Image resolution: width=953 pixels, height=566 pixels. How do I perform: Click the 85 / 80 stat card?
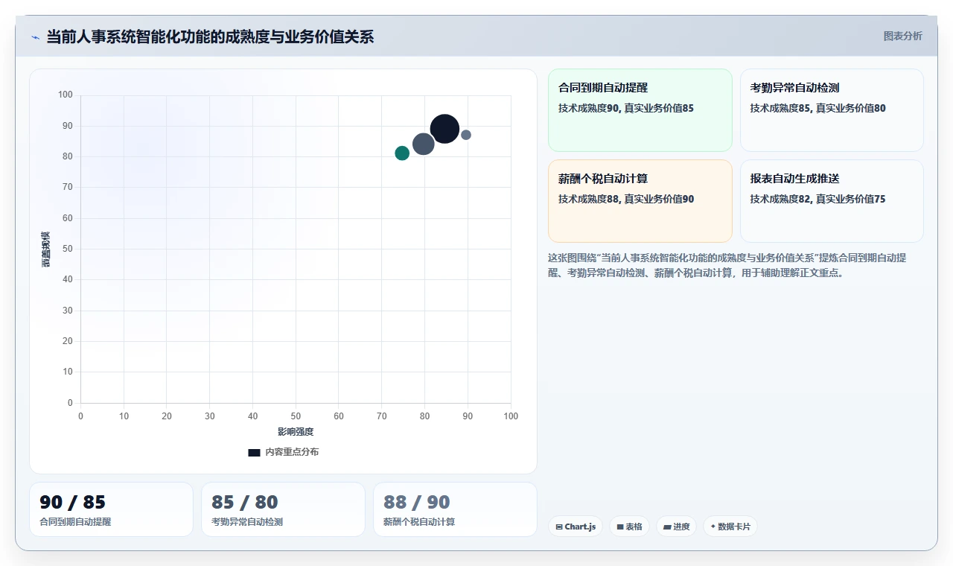(x=283, y=509)
